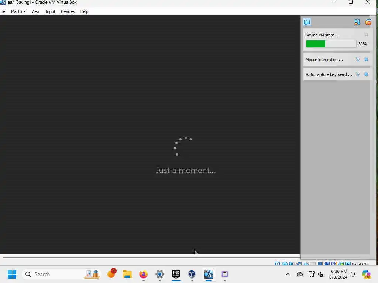Open VirtualBox Manager cube icon on taskbar
Viewport: 378px width, 283px height.
click(192, 274)
